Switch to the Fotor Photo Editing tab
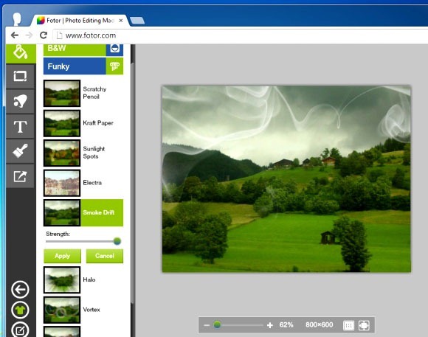 pyautogui.click(x=80, y=21)
